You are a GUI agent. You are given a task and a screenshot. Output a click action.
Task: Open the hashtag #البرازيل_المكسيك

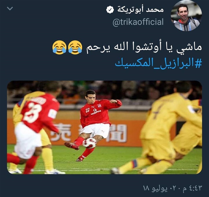[x=158, y=63]
